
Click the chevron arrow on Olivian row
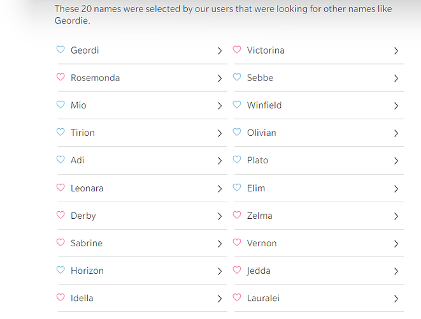coord(396,133)
